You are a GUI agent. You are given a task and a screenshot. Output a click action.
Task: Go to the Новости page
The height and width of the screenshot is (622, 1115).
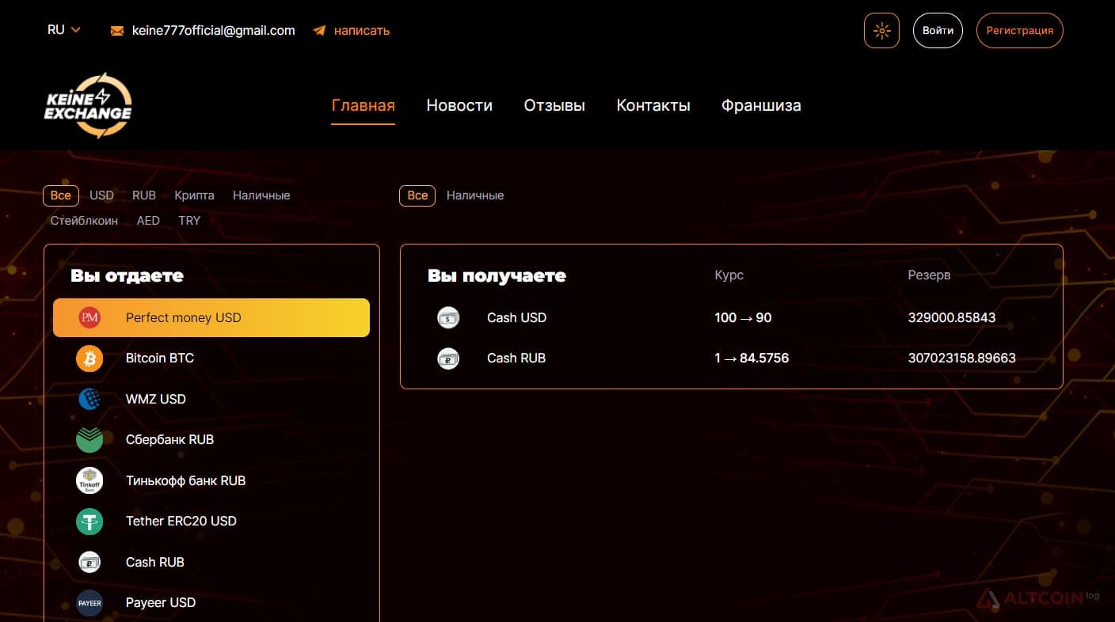(459, 105)
